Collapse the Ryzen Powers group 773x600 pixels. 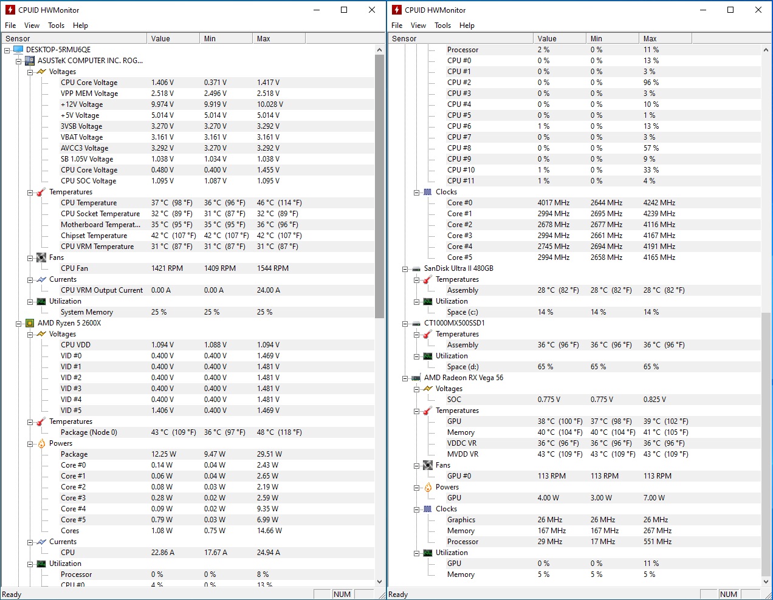(30, 443)
